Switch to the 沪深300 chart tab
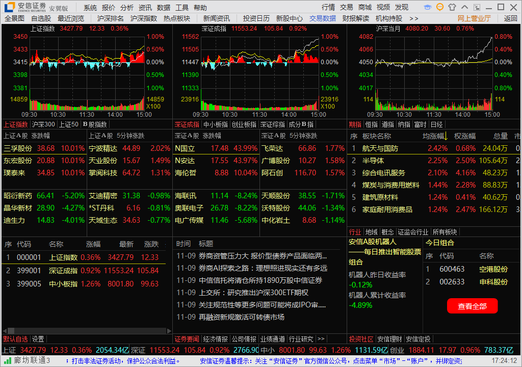Image resolution: width=522 pixels, height=367 pixels. pos(43,124)
